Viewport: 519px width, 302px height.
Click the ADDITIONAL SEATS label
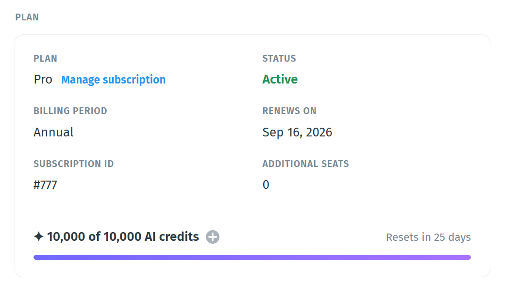[305, 164]
